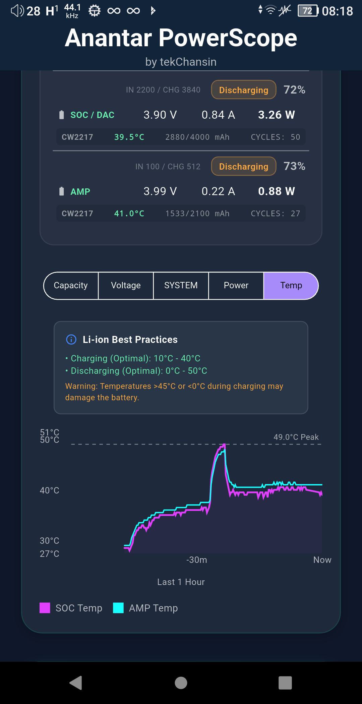Switch to the Power tab
Viewport: 362px width, 704px height.
click(x=236, y=285)
